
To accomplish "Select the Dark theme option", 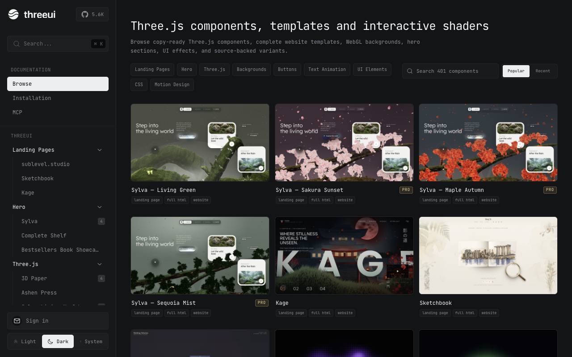I will point(58,341).
